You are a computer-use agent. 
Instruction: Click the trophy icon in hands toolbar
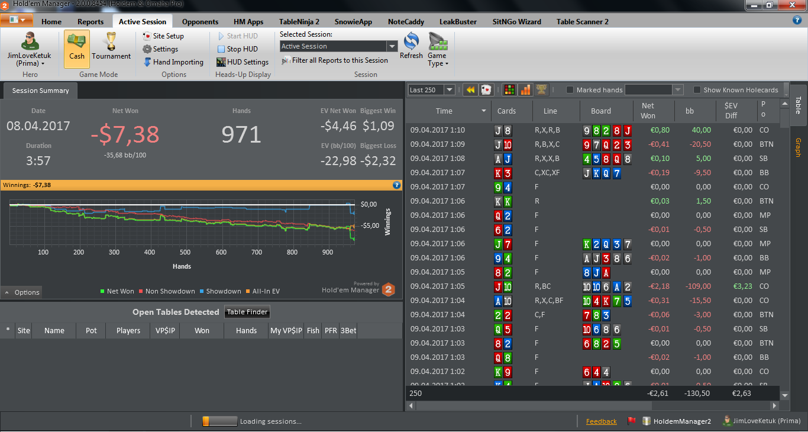point(541,90)
